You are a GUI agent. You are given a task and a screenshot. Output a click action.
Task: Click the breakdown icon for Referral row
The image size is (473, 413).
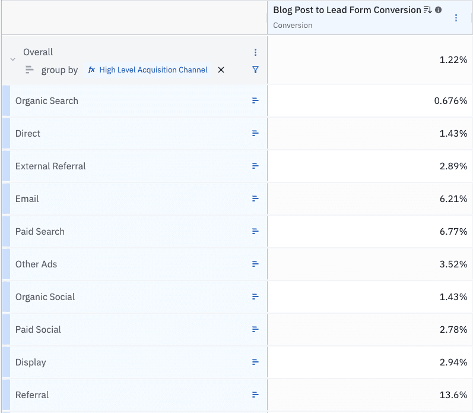tap(255, 395)
